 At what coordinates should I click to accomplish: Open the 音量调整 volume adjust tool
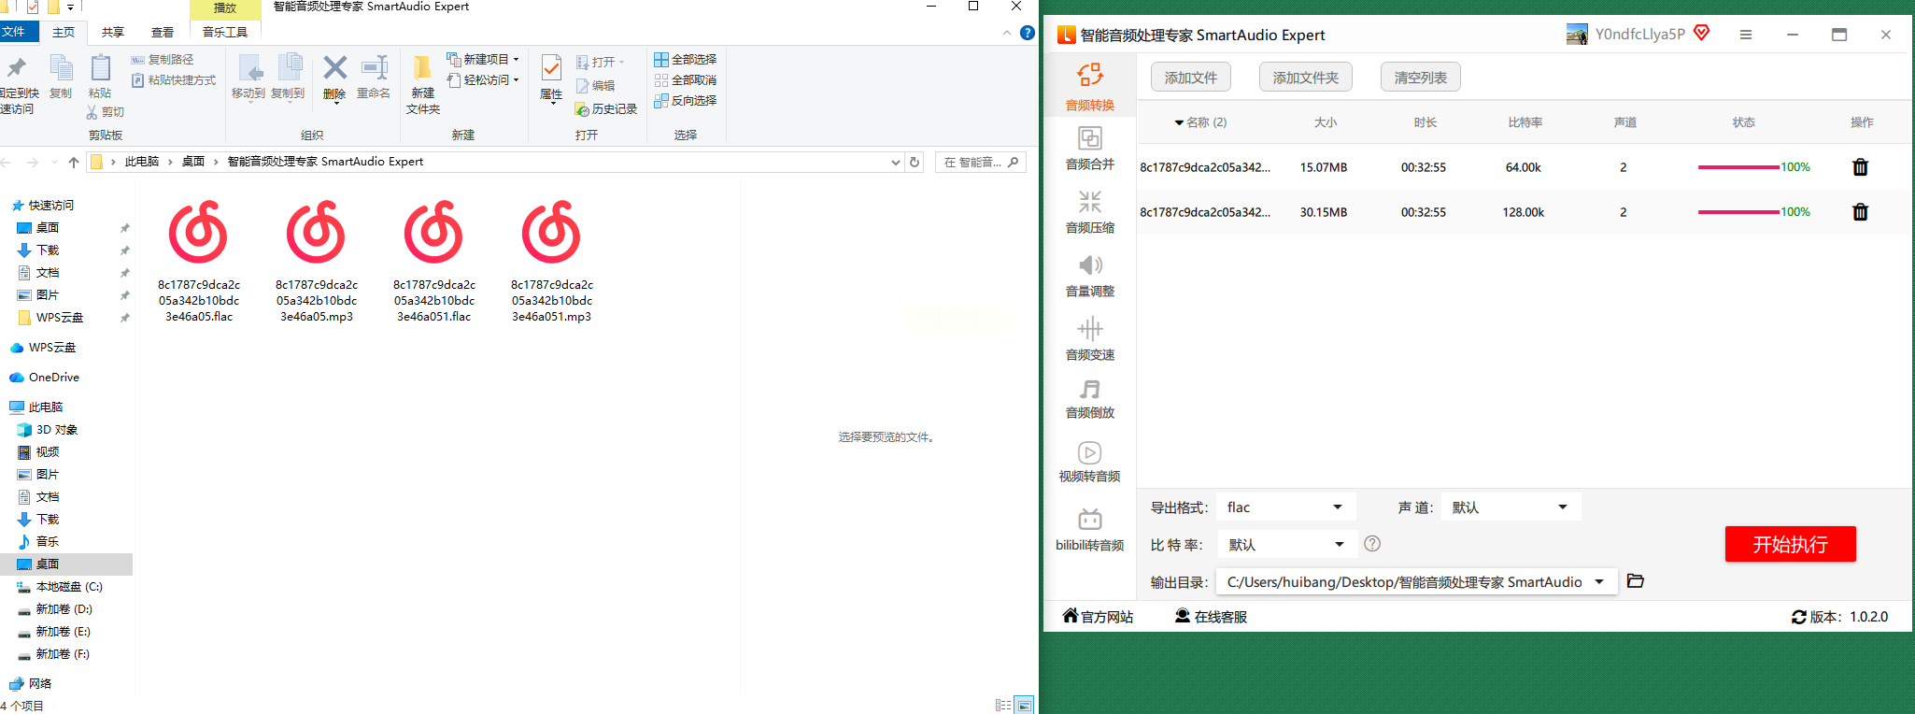1089,275
